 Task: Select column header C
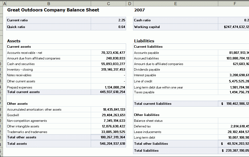pyautogui.click(x=108, y=3)
